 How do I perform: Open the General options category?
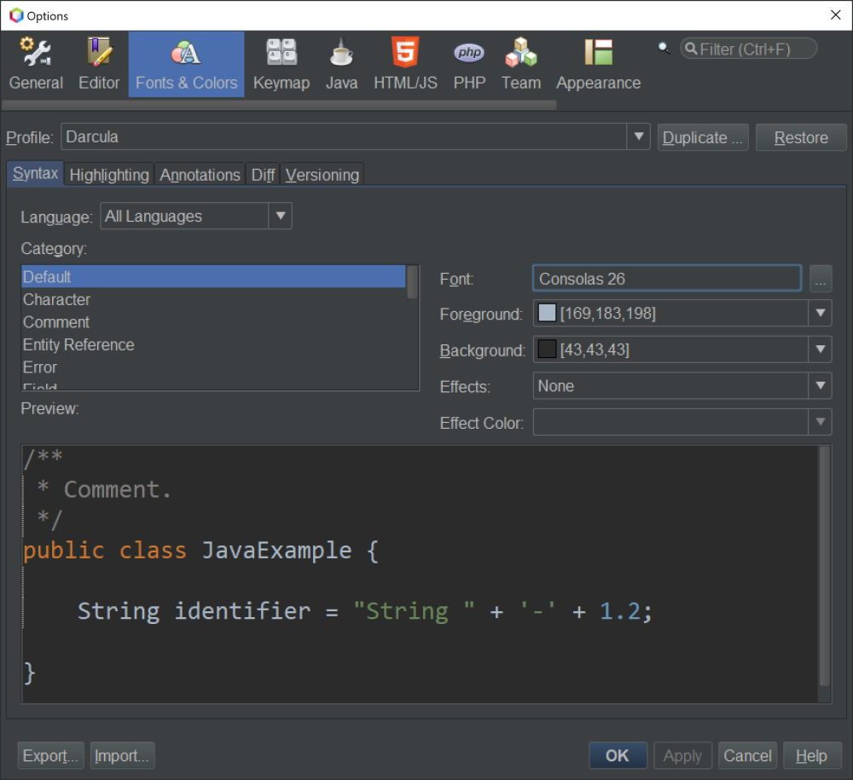[x=36, y=64]
